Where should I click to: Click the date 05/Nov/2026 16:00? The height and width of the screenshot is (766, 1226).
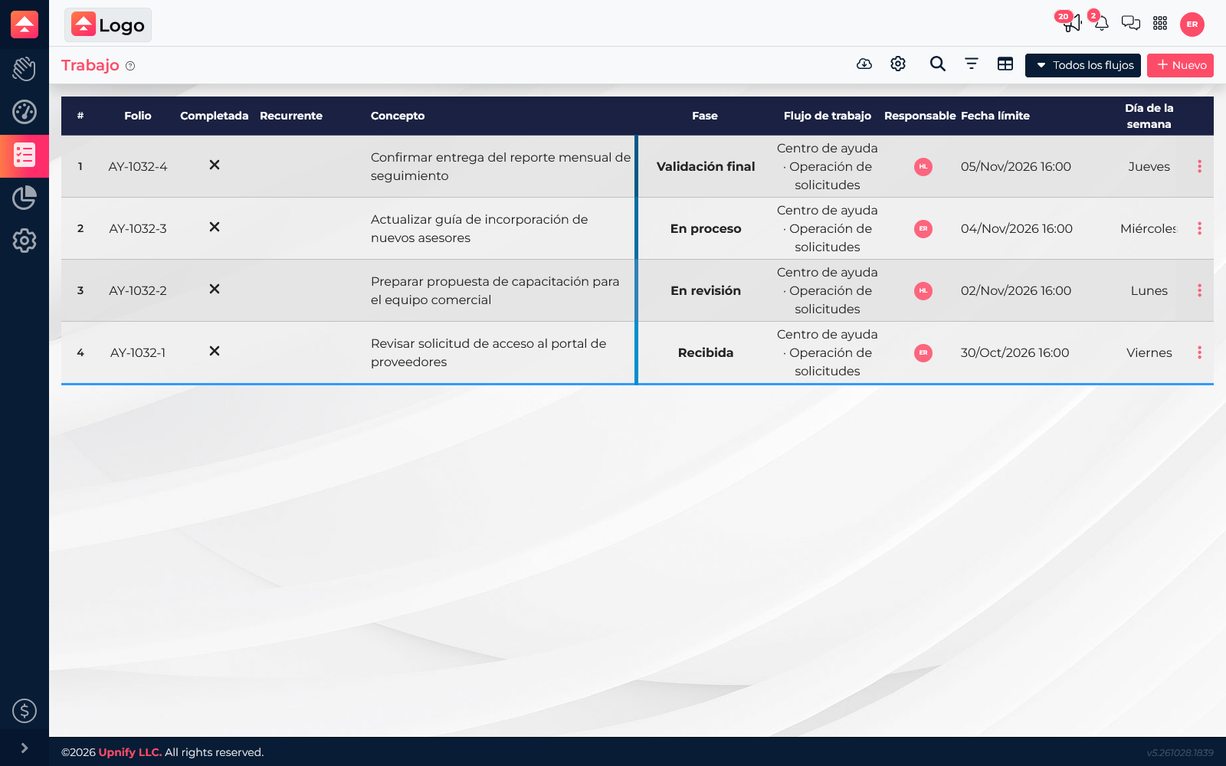click(1016, 166)
